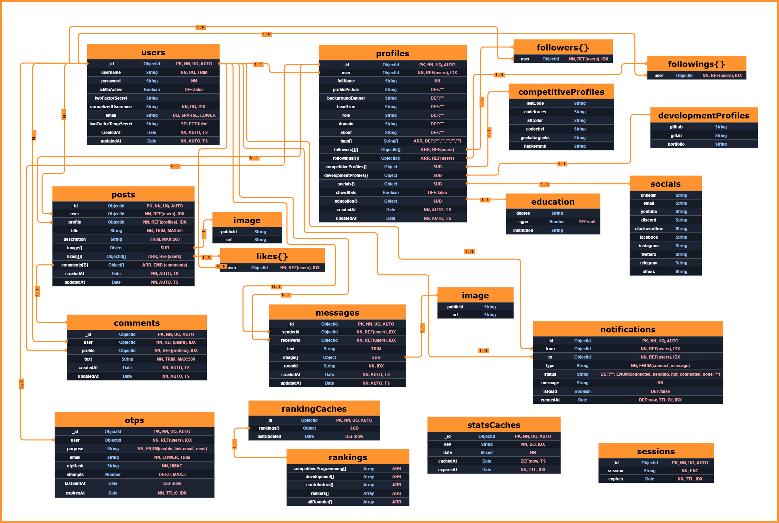Viewport: 779px width, 523px height.
Task: Click the geeksforgeeks field in competitiveProfiles
Action: click(561, 137)
